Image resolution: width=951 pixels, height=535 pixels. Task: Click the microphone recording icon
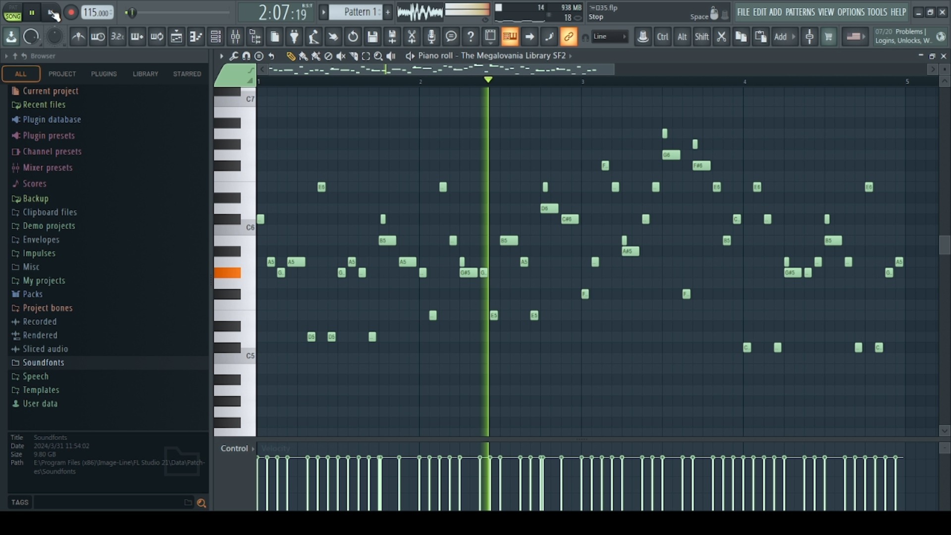[431, 37]
